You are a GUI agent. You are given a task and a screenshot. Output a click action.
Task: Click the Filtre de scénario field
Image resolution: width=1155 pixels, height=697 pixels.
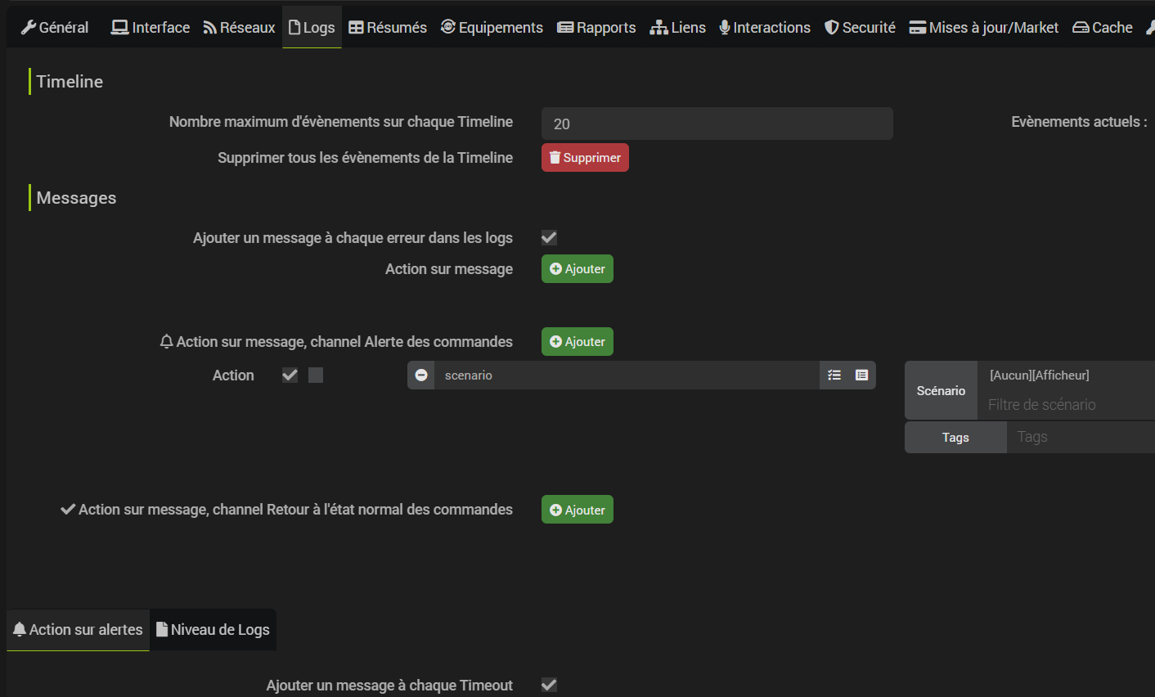[1067, 404]
